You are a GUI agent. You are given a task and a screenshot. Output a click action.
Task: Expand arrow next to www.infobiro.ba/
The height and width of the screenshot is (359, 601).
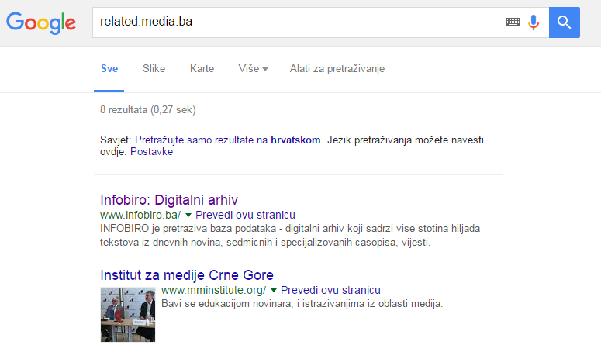(x=188, y=215)
